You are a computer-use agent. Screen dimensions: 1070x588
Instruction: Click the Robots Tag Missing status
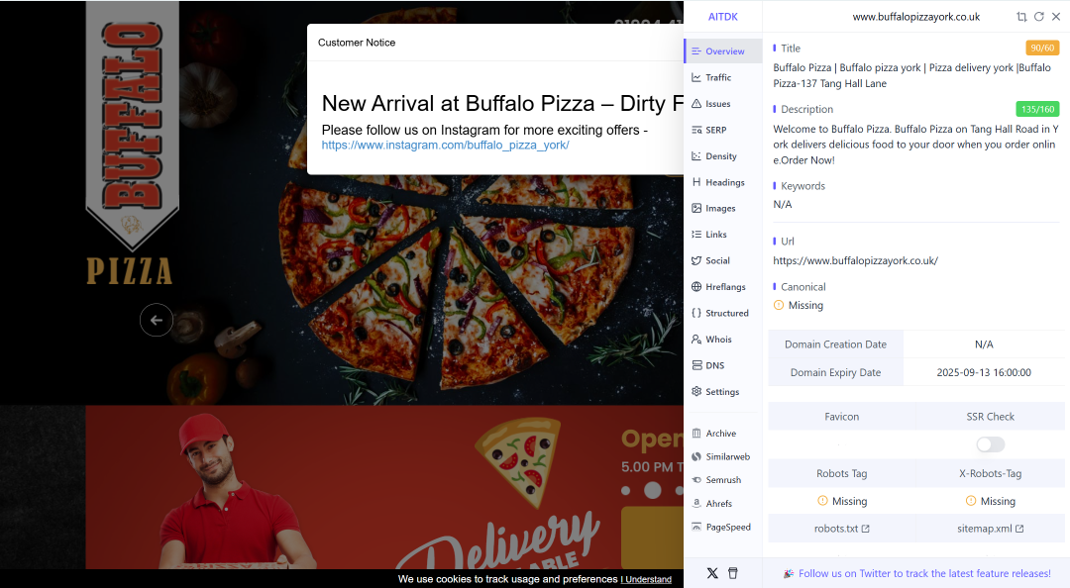tap(842, 501)
